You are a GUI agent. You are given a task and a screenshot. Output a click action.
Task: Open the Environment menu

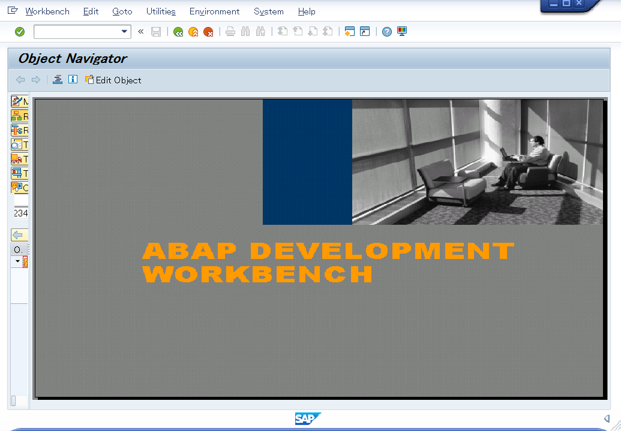(214, 11)
